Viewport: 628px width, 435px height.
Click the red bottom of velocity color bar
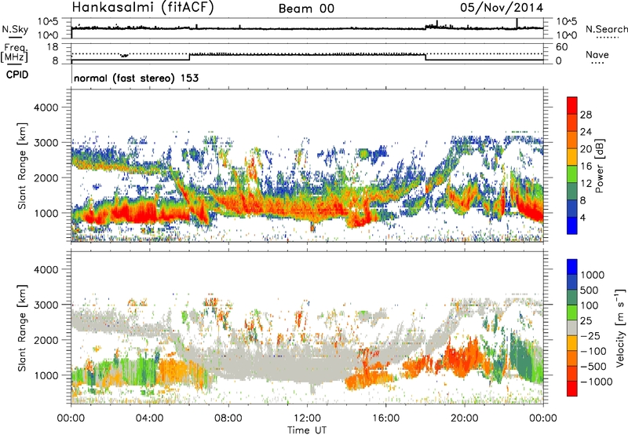tap(572, 389)
